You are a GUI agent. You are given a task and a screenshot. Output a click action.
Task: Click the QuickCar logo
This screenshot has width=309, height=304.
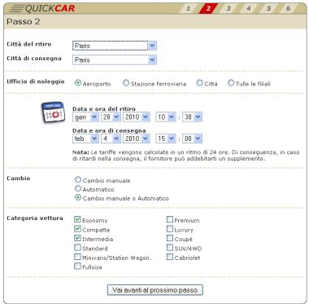tap(42, 8)
